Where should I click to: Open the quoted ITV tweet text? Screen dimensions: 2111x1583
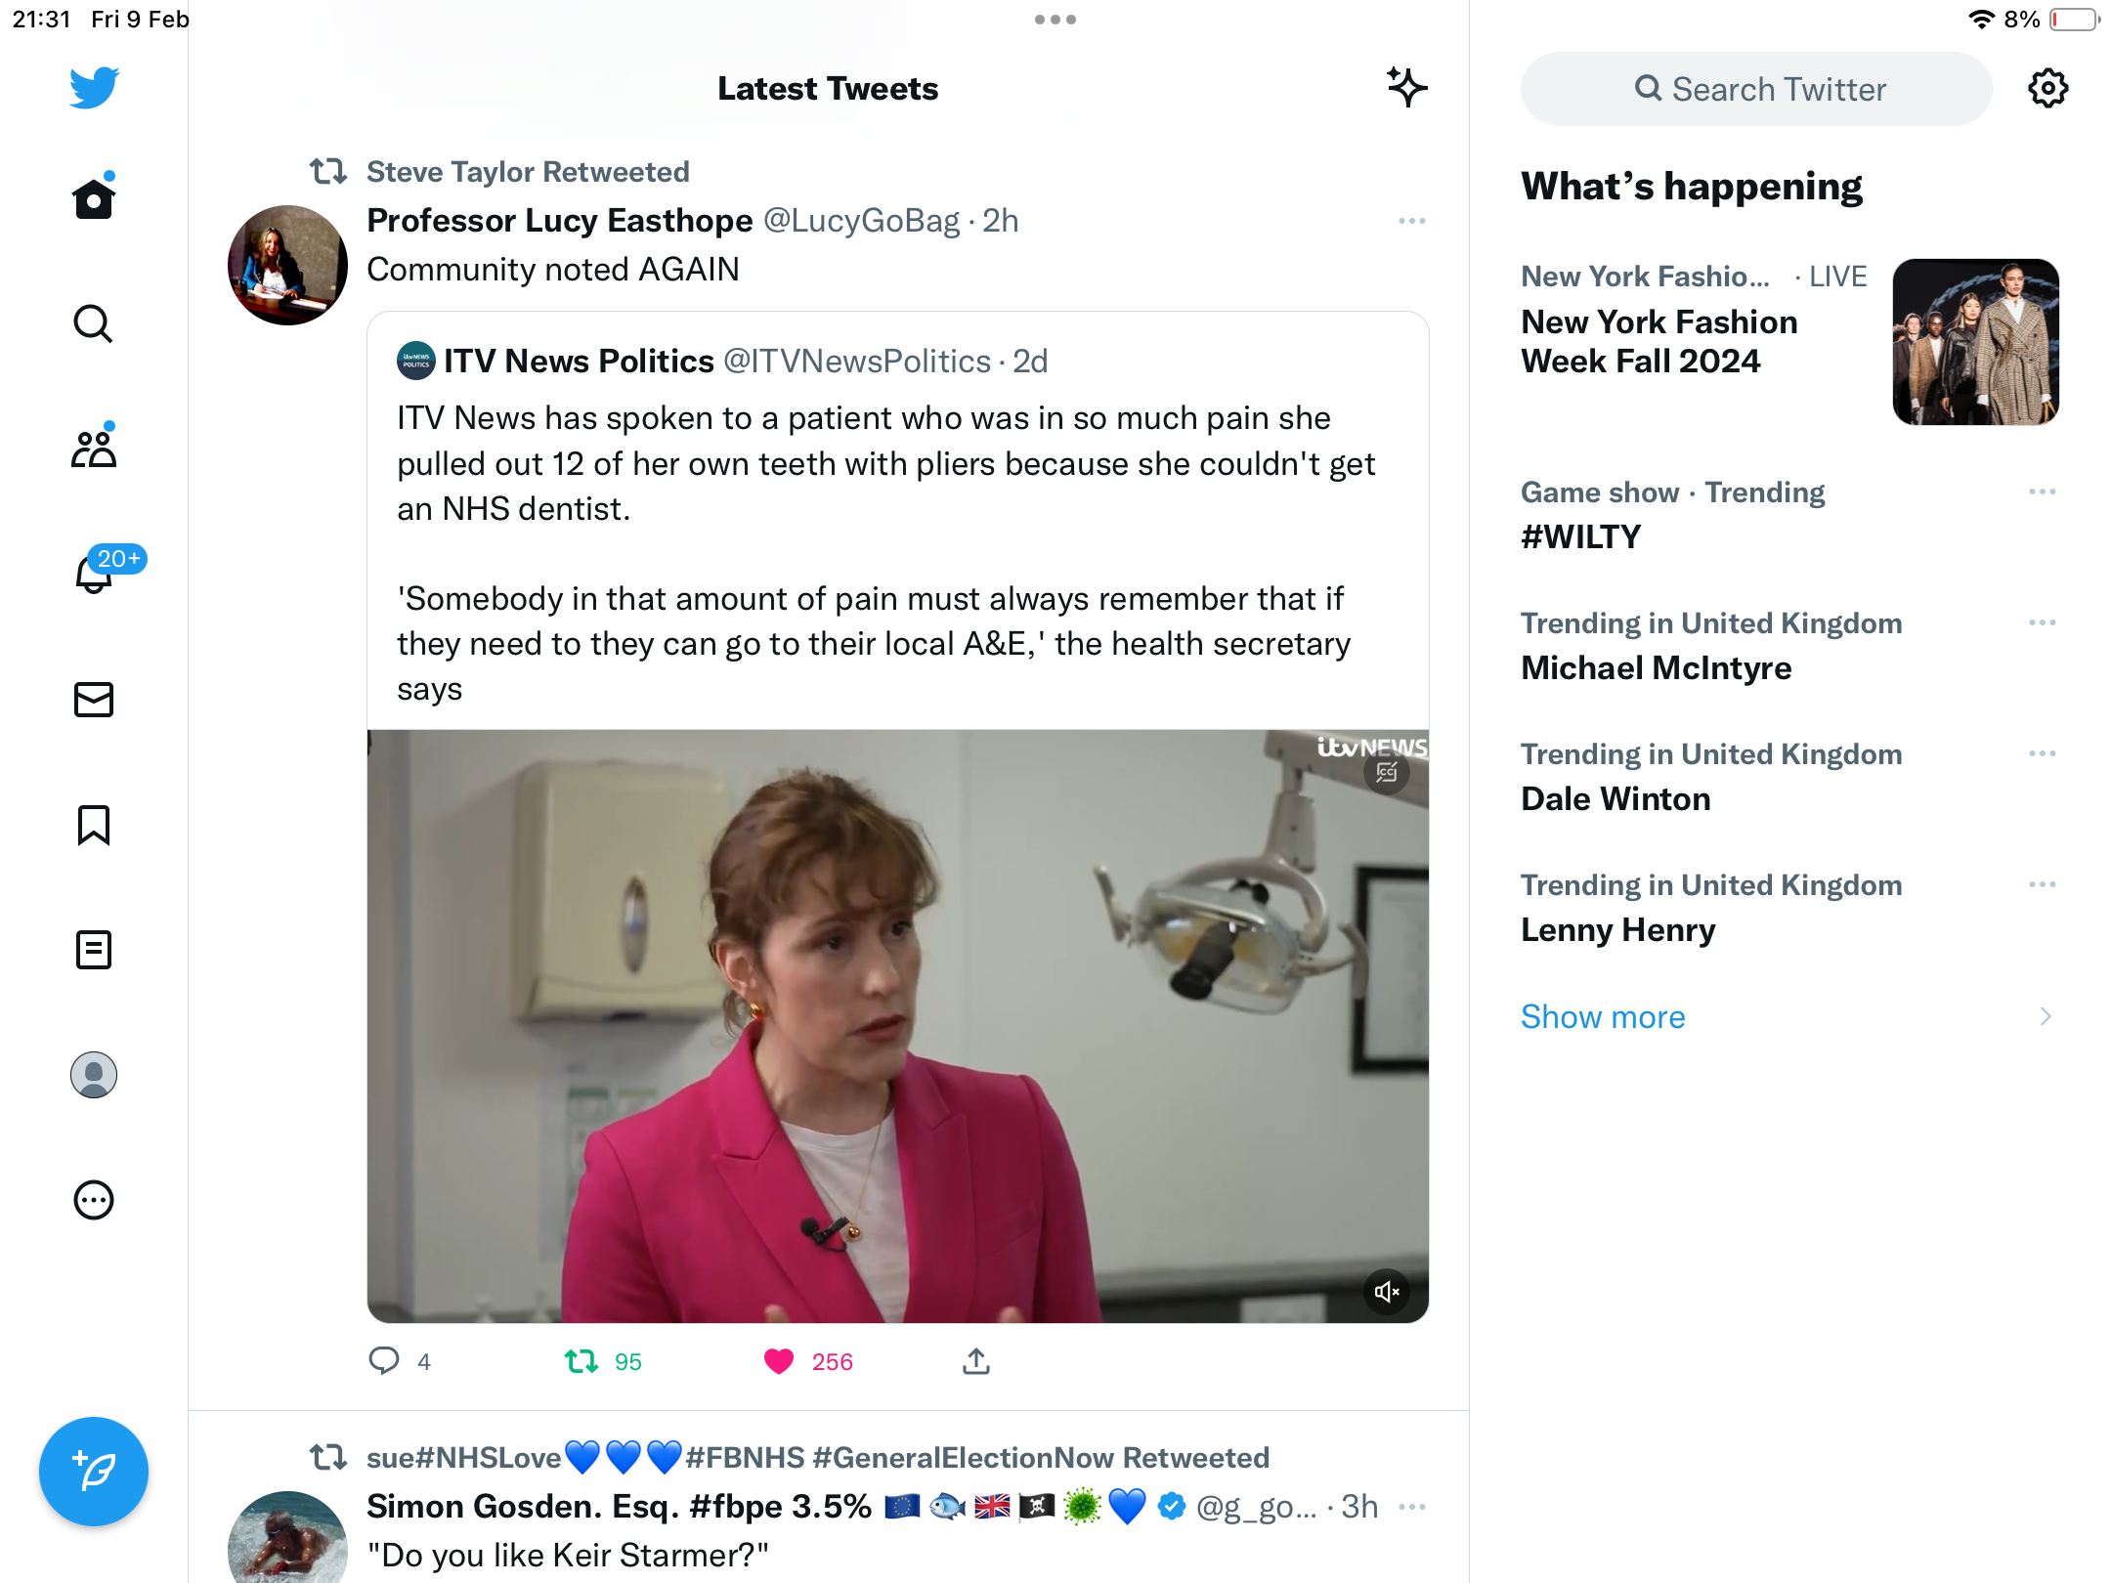coord(887,553)
